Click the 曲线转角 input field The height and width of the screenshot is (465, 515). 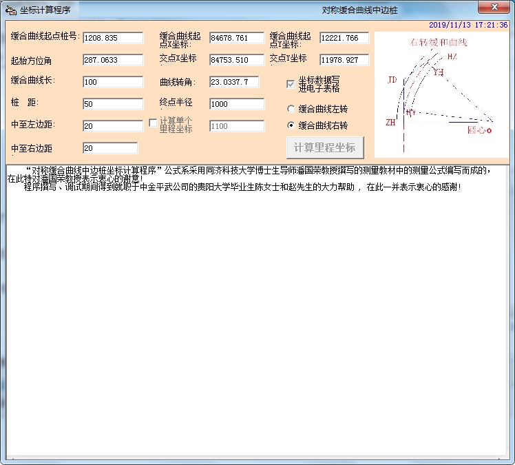tap(234, 82)
